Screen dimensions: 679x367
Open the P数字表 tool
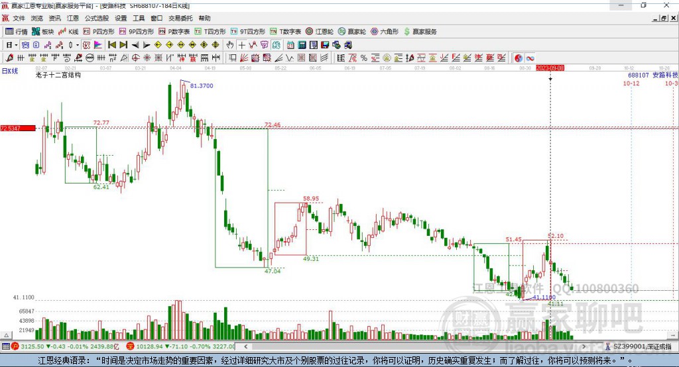[174, 32]
